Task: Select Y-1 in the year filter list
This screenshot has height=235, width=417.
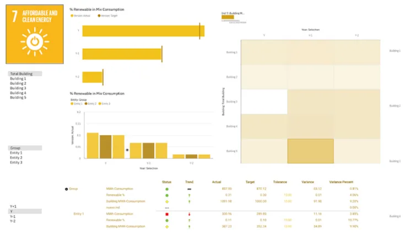Action: point(13,217)
